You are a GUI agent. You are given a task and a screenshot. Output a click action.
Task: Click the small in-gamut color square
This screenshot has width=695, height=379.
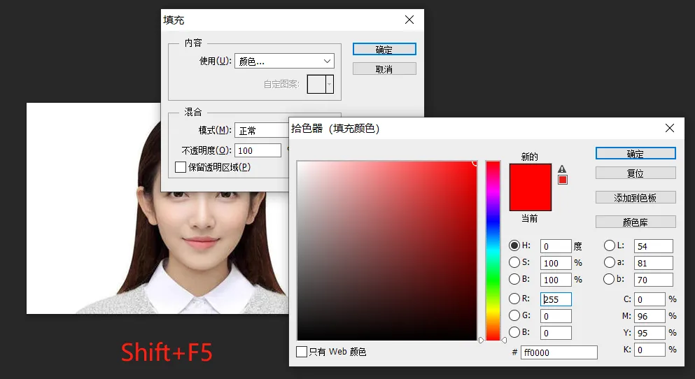pos(562,180)
